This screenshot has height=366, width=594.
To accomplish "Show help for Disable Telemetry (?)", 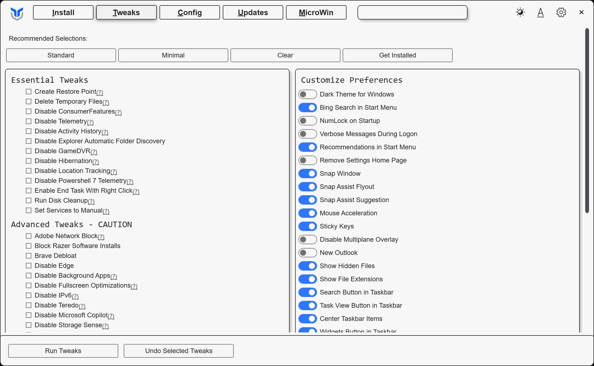I will [90, 122].
